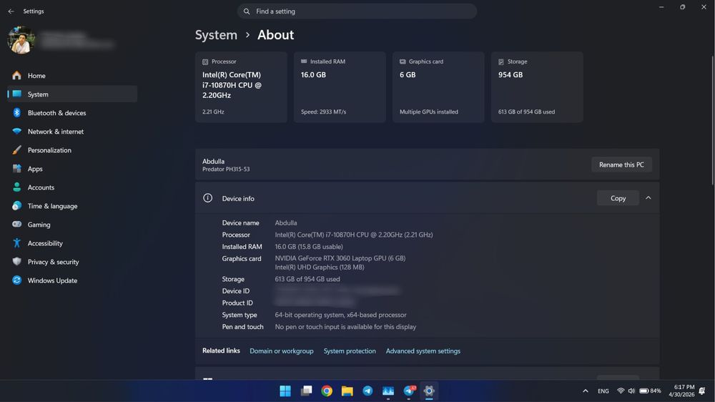Click the Processor spec card
The image size is (715, 402).
pos(241,87)
